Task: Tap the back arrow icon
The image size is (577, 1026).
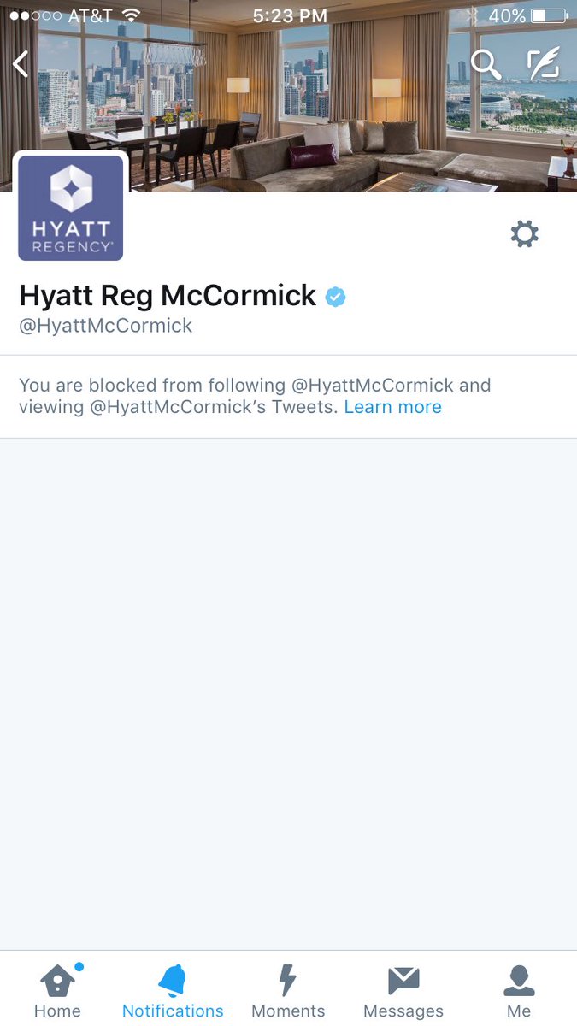Action: point(21,64)
